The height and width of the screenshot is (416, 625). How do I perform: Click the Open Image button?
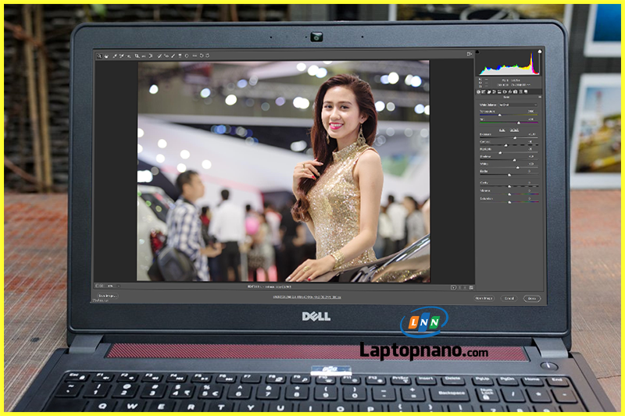484,298
